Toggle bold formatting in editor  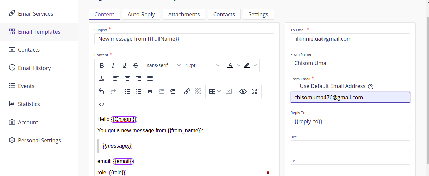[x=102, y=65]
